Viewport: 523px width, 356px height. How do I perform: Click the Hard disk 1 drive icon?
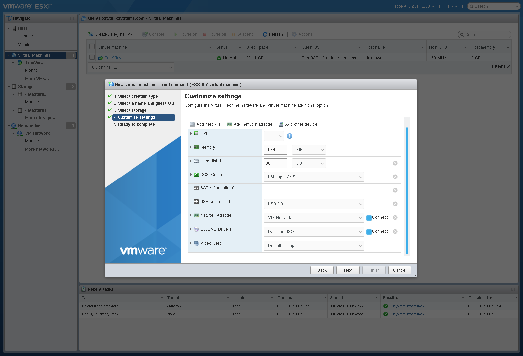(x=196, y=161)
